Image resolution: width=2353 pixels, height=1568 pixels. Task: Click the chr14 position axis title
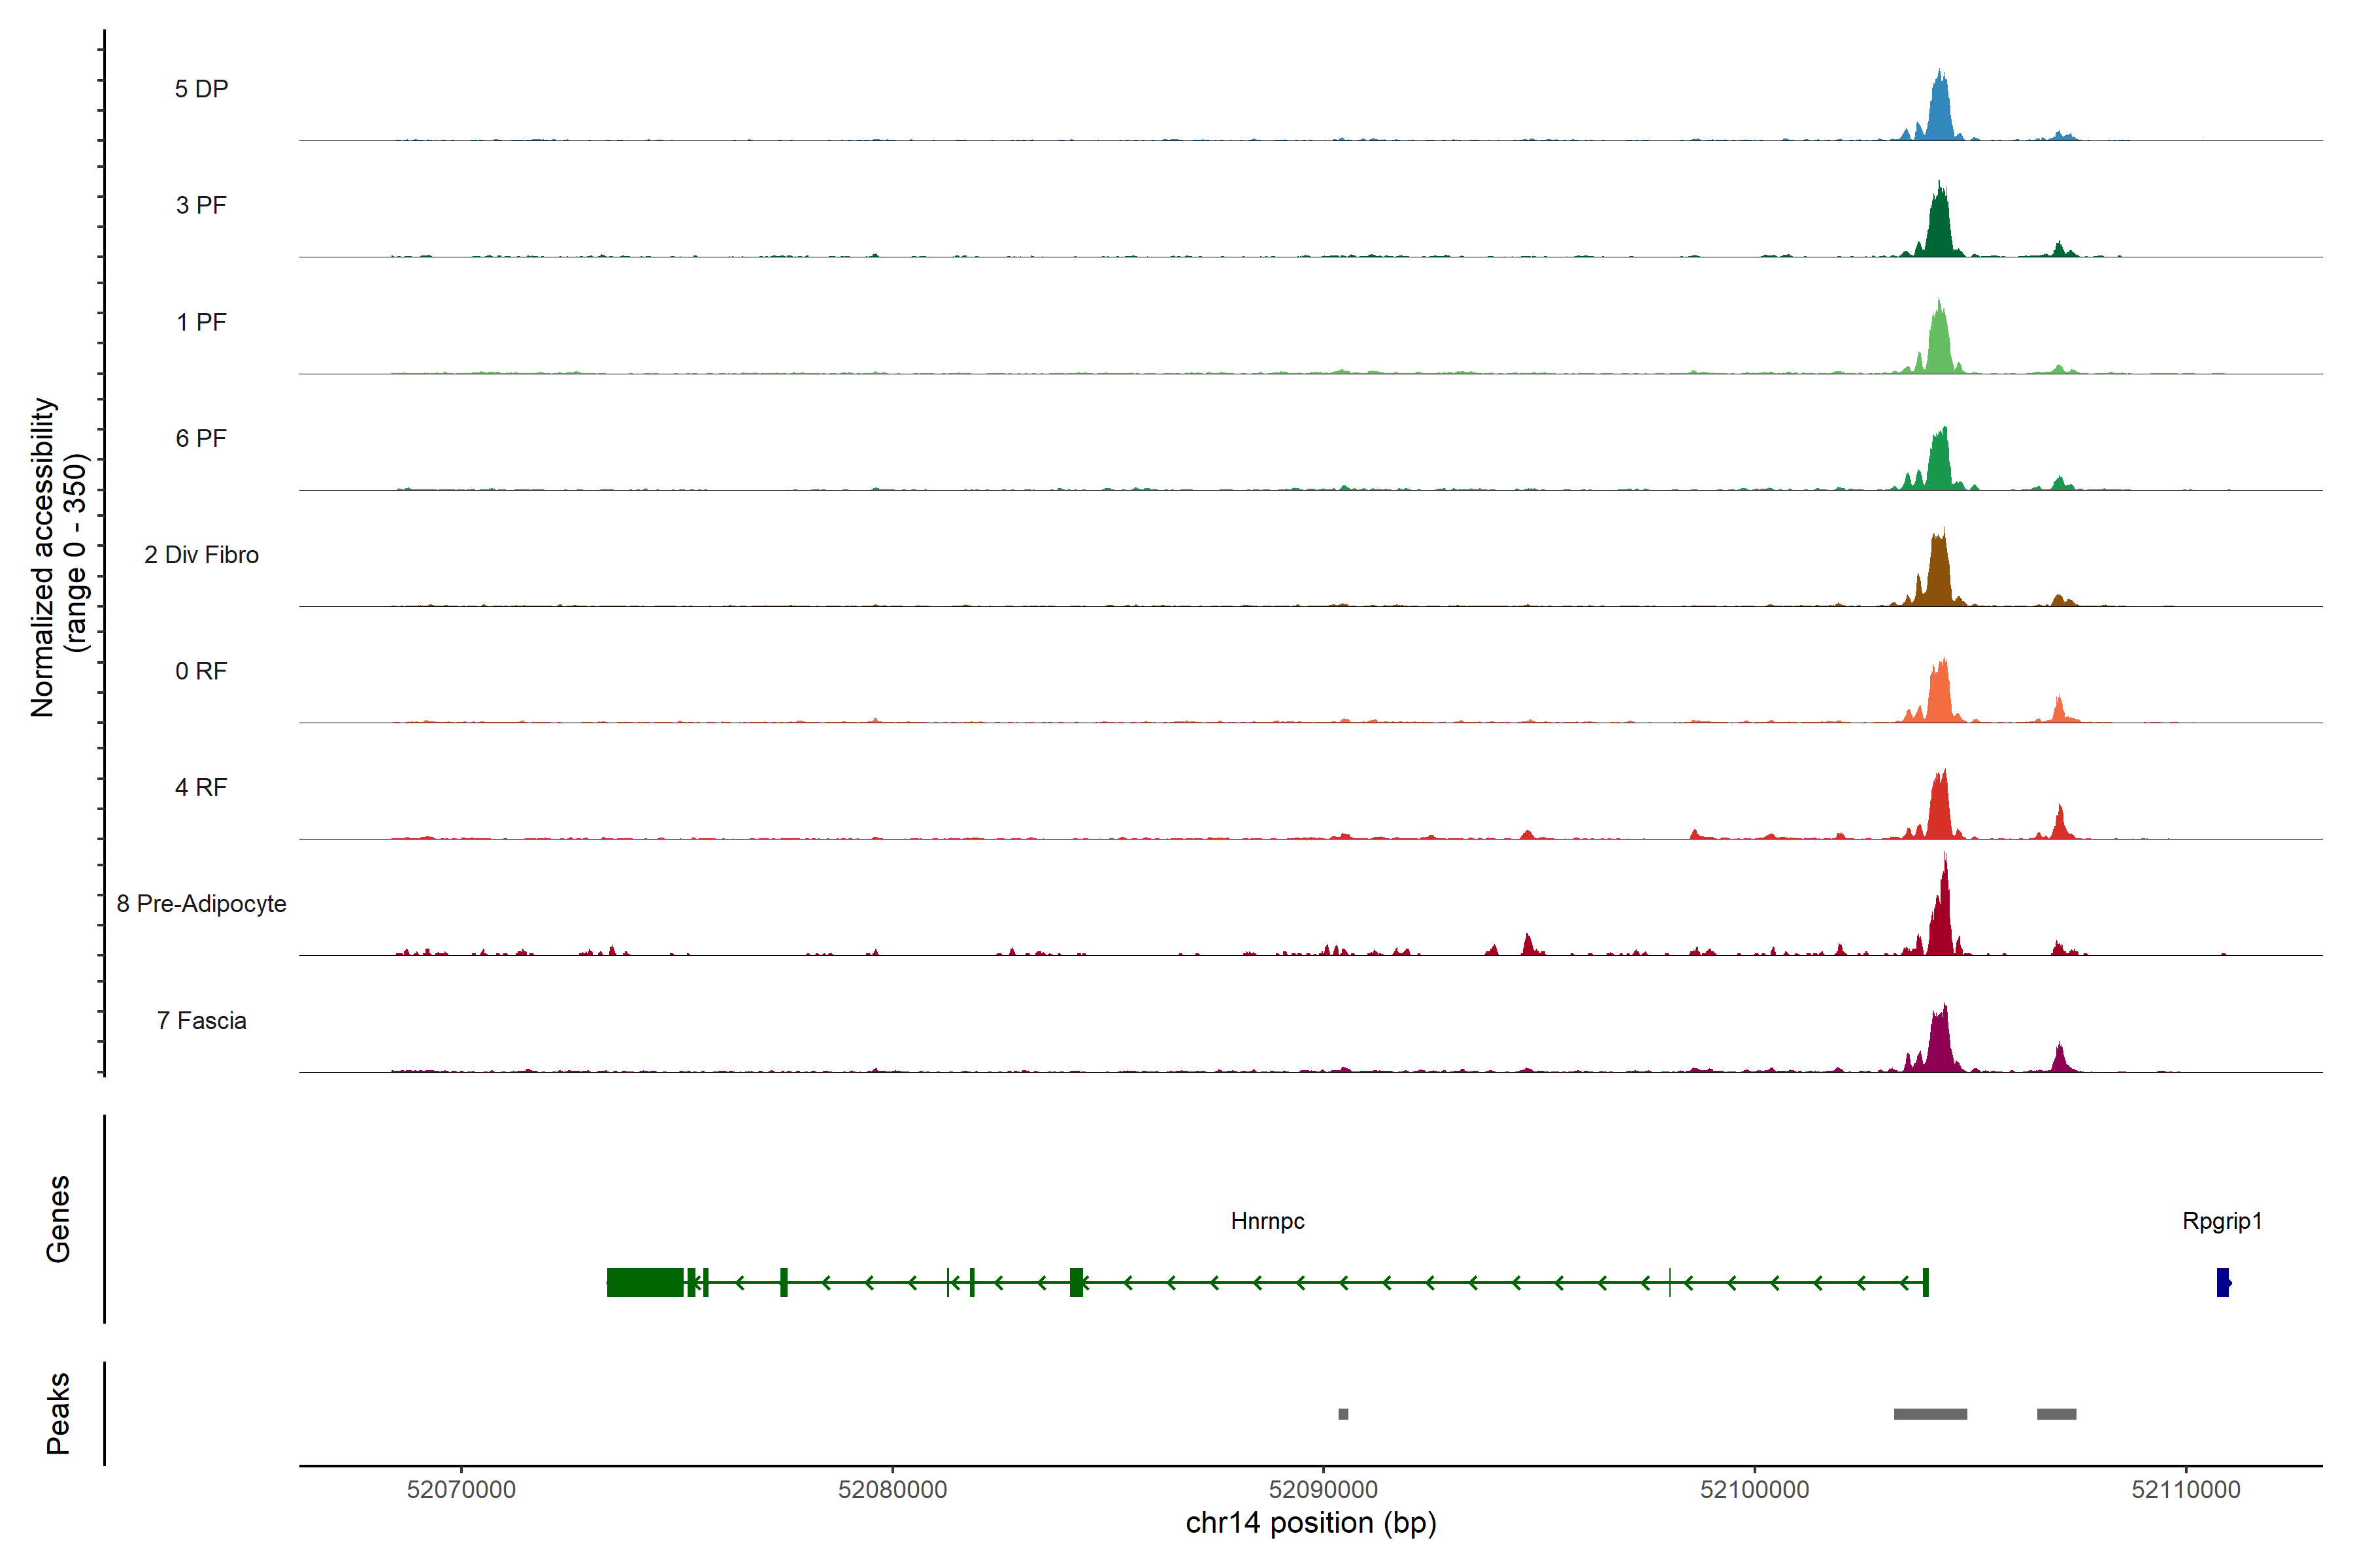click(1310, 1523)
